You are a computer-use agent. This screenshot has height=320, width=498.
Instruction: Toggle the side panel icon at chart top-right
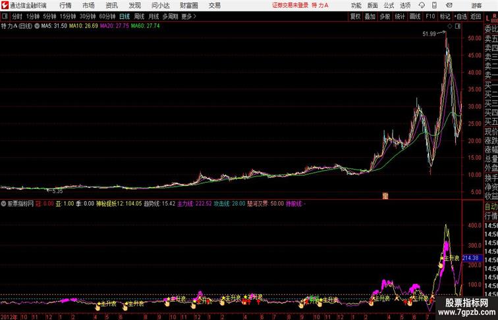tap(458, 26)
